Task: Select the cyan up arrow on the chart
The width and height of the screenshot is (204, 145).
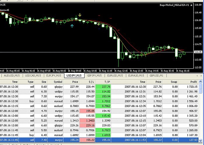Action: pyautogui.click(x=72, y=26)
